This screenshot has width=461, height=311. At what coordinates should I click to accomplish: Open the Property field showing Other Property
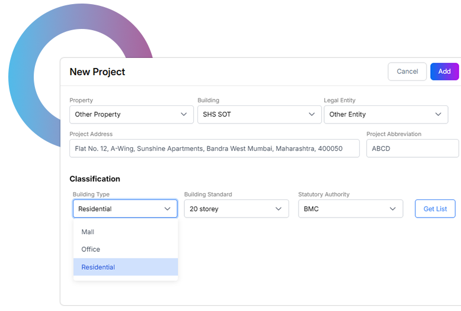point(124,115)
